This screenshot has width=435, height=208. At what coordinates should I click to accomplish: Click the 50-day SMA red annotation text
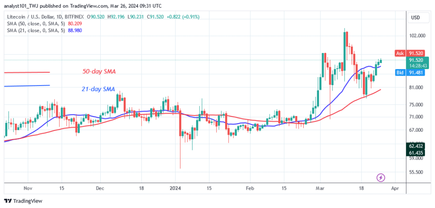coord(99,71)
